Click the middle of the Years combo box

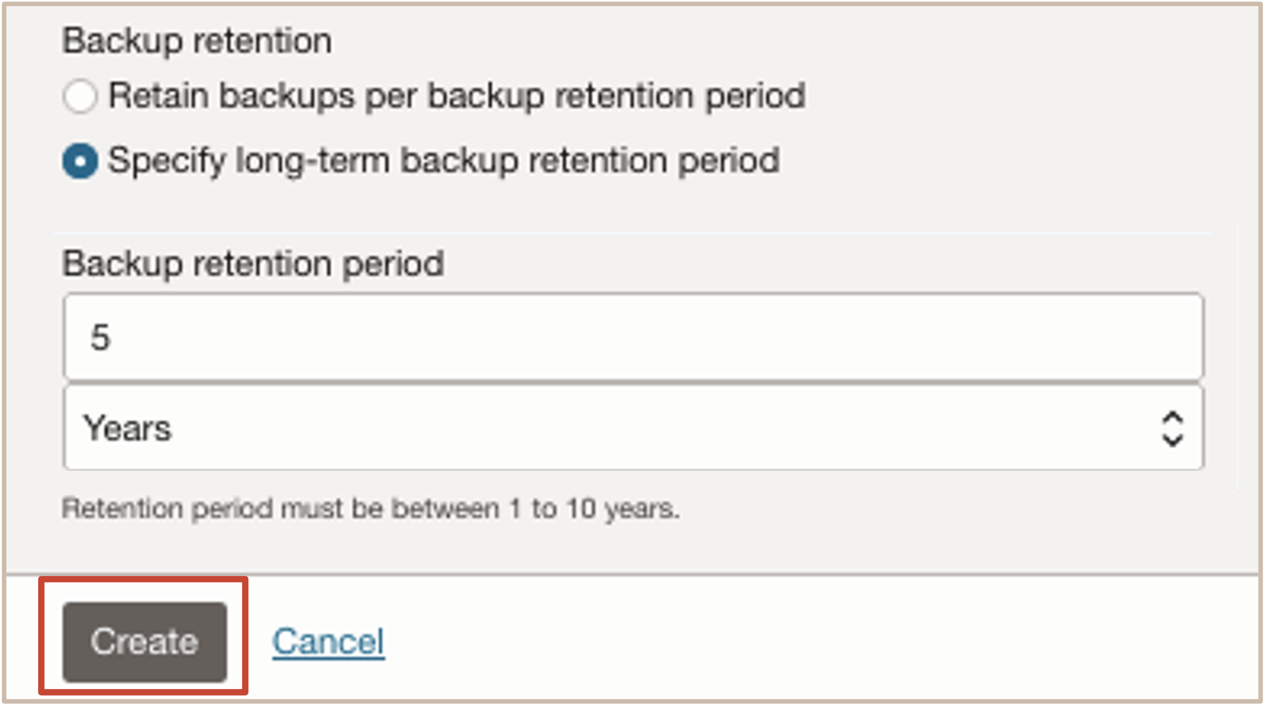[634, 428]
